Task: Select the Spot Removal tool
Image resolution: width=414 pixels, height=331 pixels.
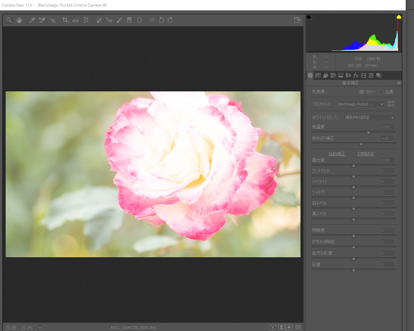Action: 99,20
